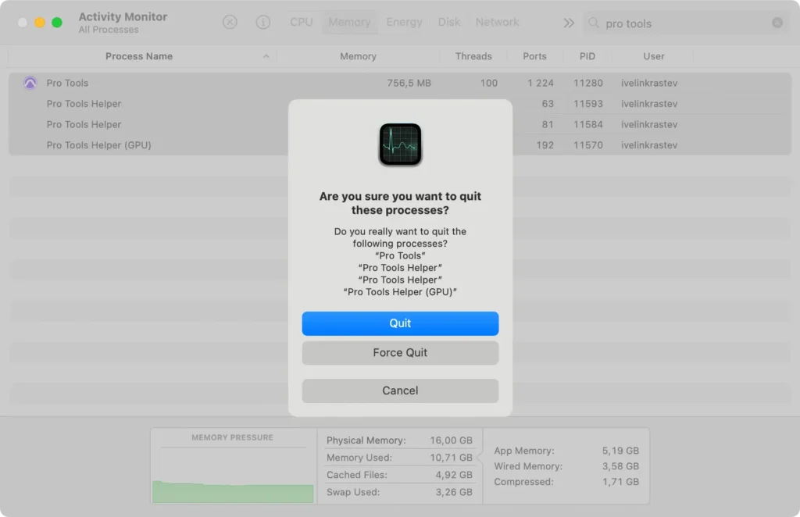This screenshot has height=517, width=800.
Task: Click the Wired Memory 3,58 GB entry
Action: pos(566,466)
